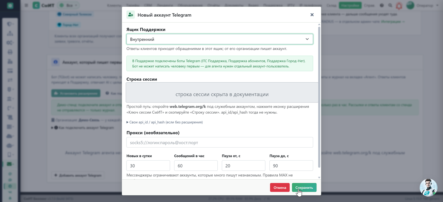443x202 pixels.
Task: Click Добавить аккаунт Telegram in background page
Action: [78, 175]
